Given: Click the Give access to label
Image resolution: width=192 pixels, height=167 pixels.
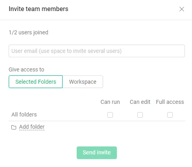Looking at the screenshot, I should 26,69.
